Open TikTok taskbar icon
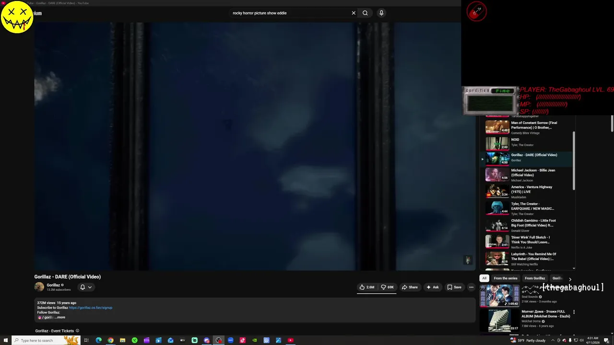Screen dimensions: 614x345 tap(242, 340)
